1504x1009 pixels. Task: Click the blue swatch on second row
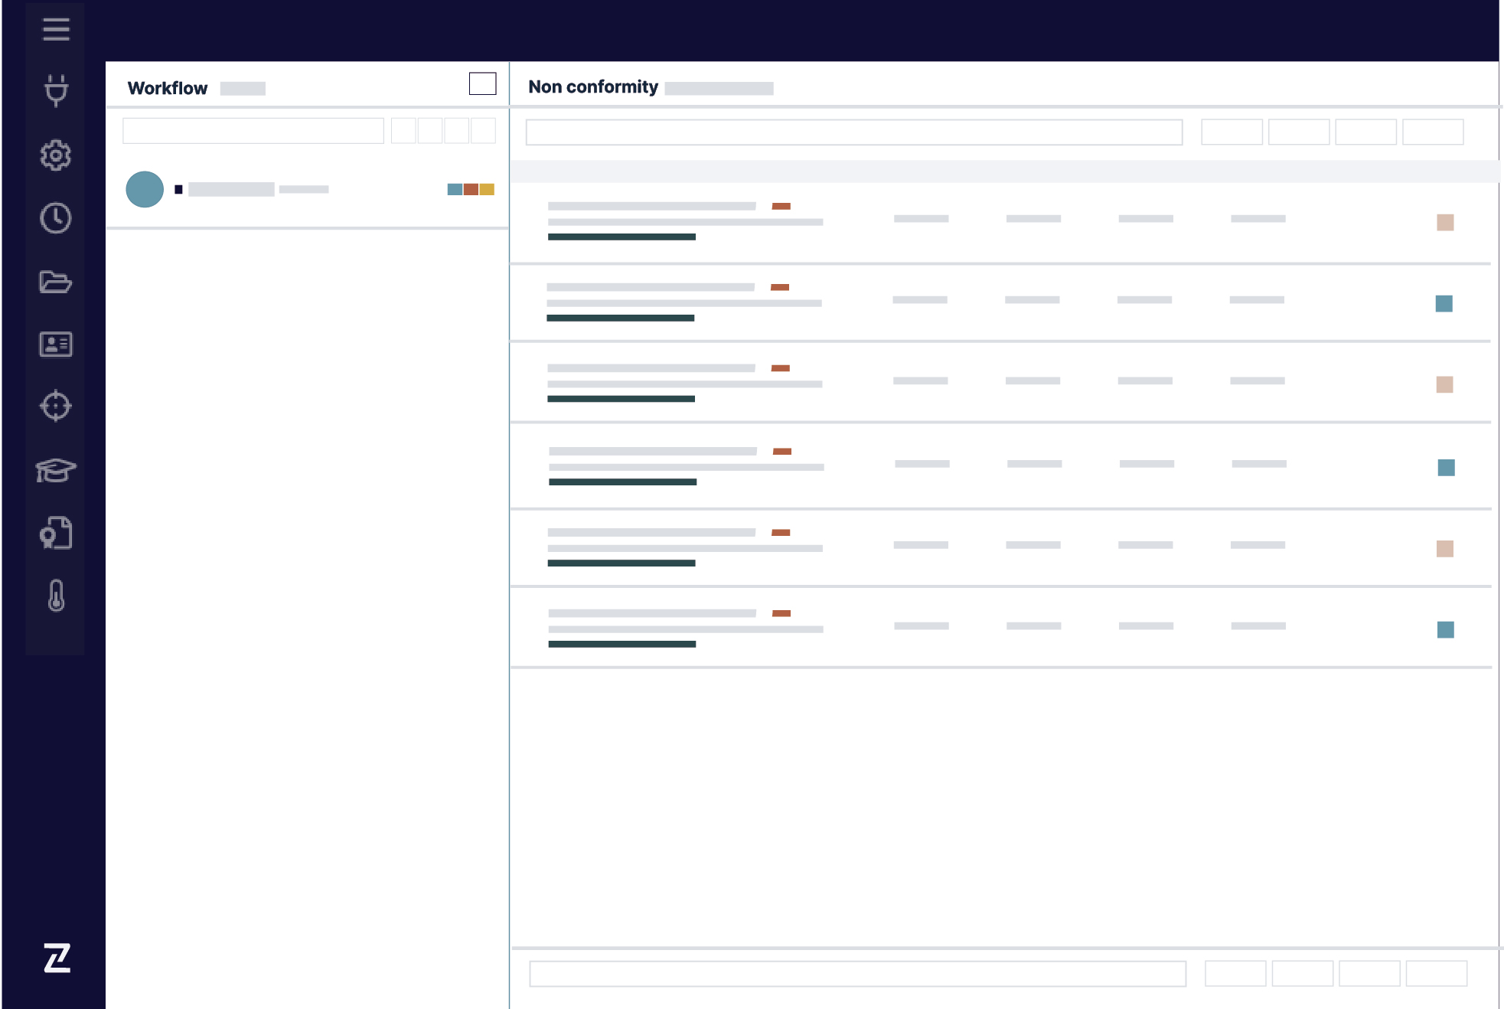coord(1444,304)
